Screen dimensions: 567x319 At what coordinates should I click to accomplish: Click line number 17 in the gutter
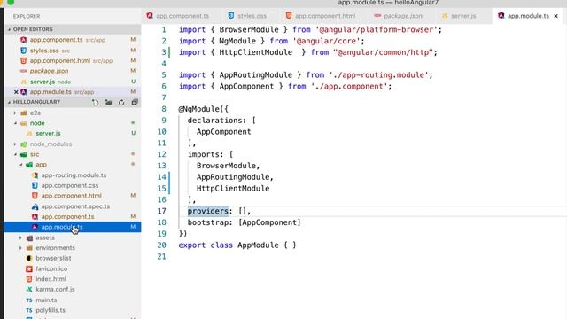(161, 211)
